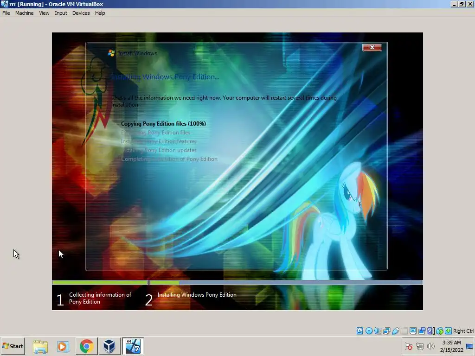Click the display settings indicator icon
The image size is (475, 356).
tap(413, 331)
